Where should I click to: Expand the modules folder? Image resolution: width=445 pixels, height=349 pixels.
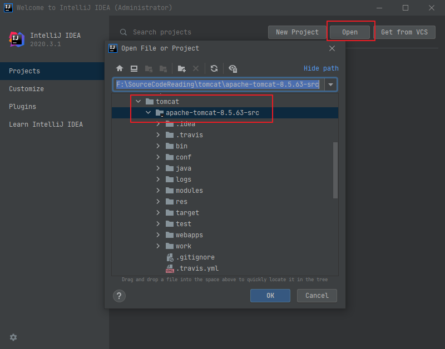pyautogui.click(x=158, y=191)
